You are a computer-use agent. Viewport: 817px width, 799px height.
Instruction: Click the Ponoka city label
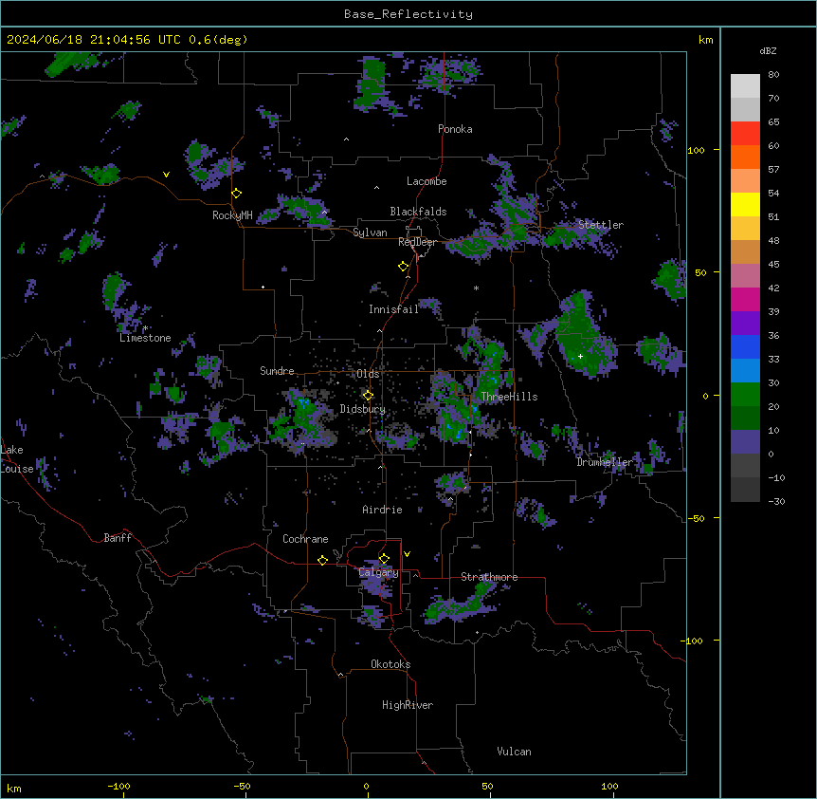tap(455, 129)
